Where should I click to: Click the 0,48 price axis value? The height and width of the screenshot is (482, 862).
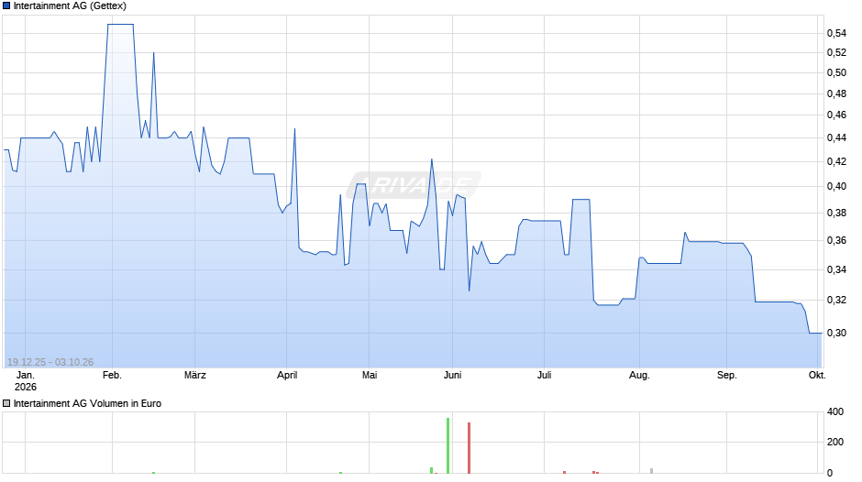point(836,94)
